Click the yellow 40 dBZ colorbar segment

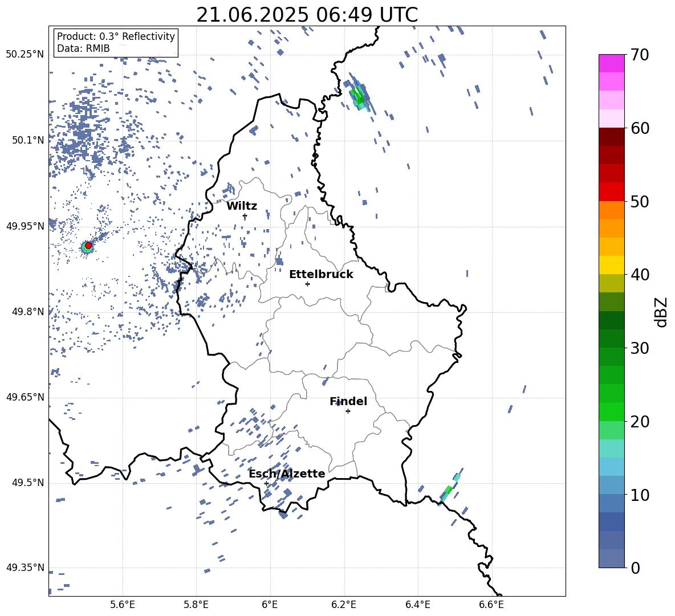611,265
